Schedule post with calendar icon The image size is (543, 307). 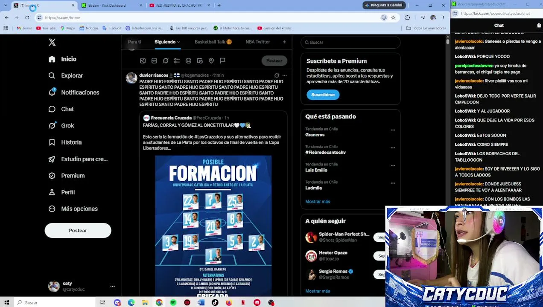199,61
